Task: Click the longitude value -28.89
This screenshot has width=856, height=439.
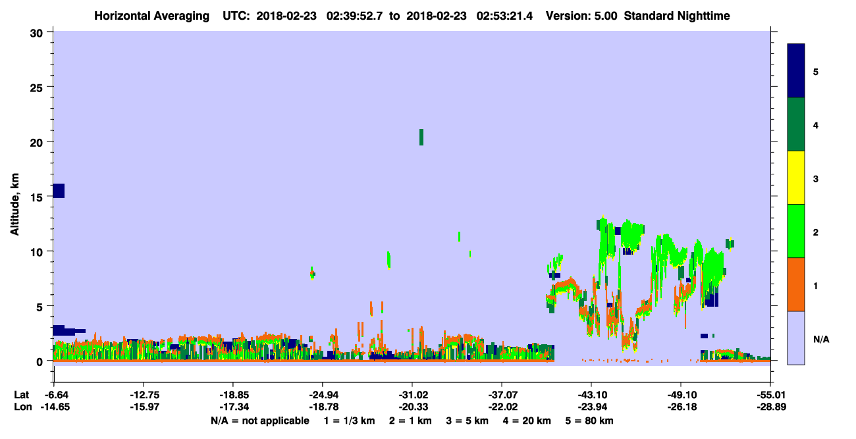Action: click(x=770, y=407)
